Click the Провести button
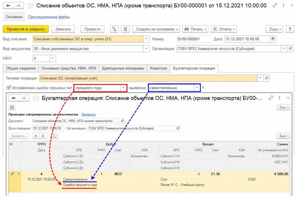Image resolution: width=297 pixels, height=197 pixels. point(93,29)
